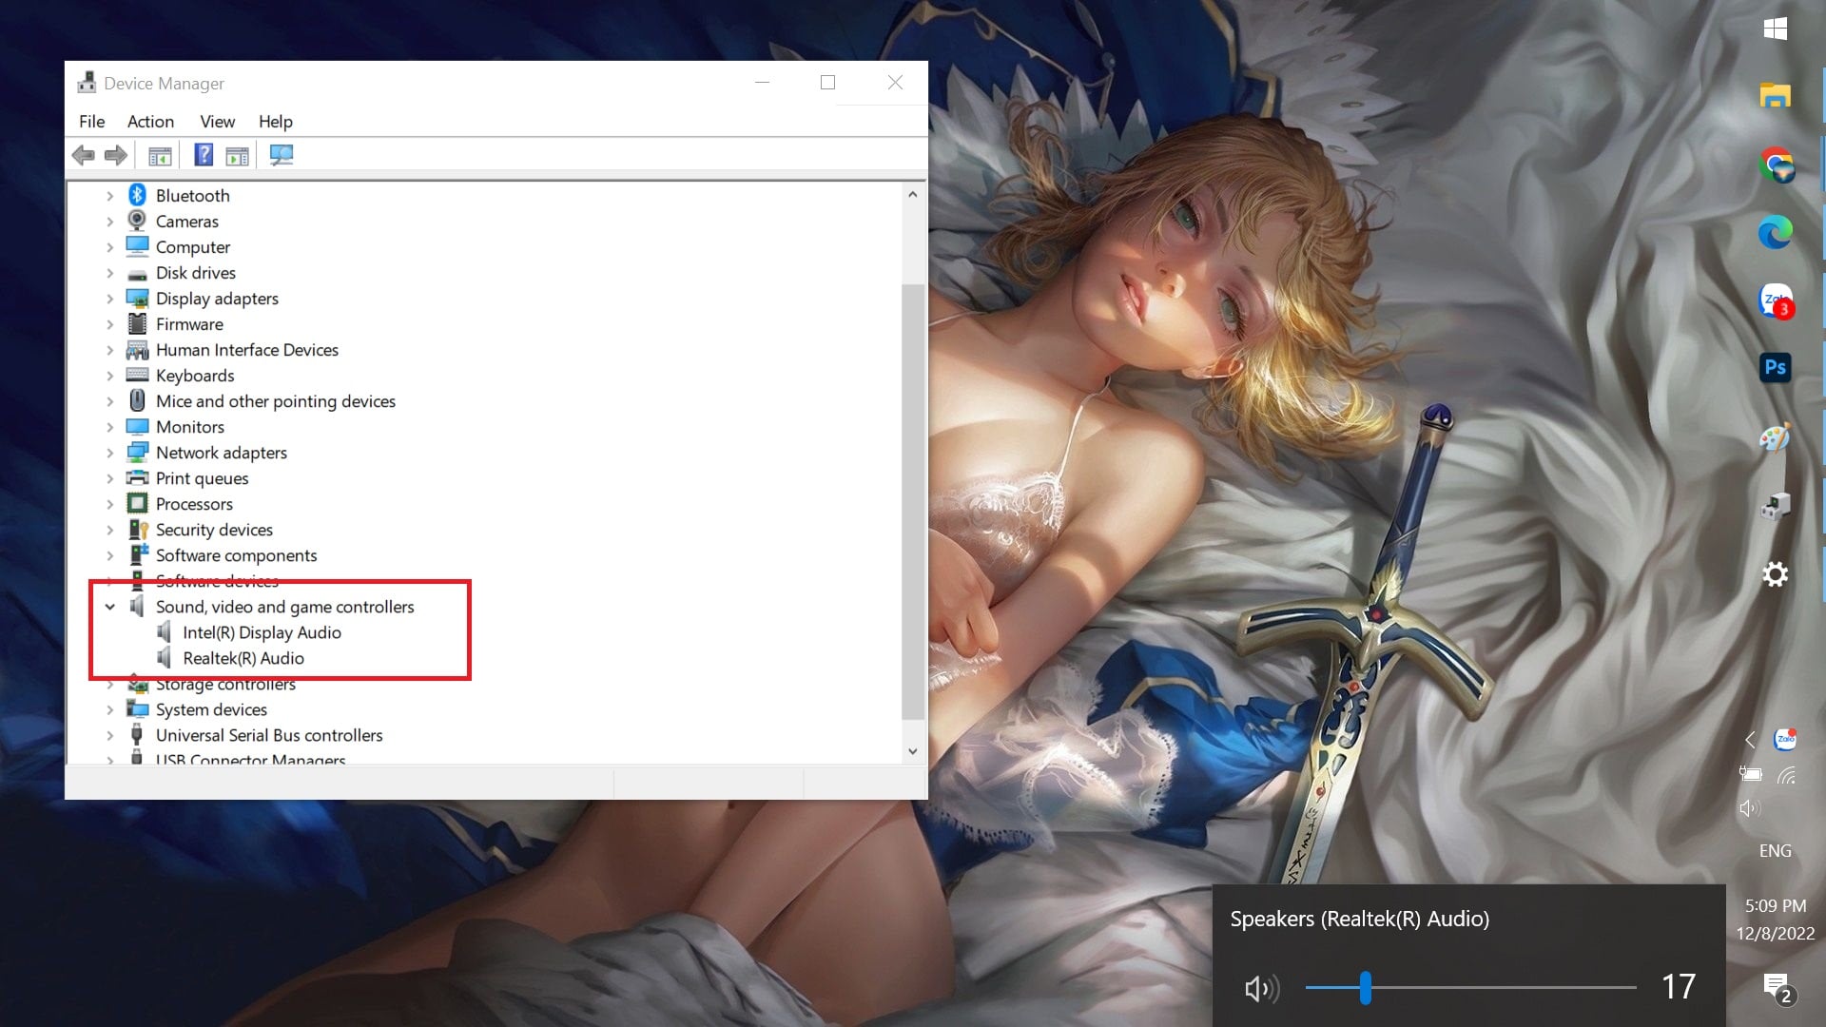Click the speaker icon beside Realtek(R) Audio
The height and width of the screenshot is (1027, 1826).
165,658
